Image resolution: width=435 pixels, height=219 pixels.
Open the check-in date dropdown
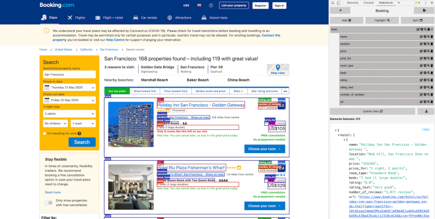pos(70,87)
